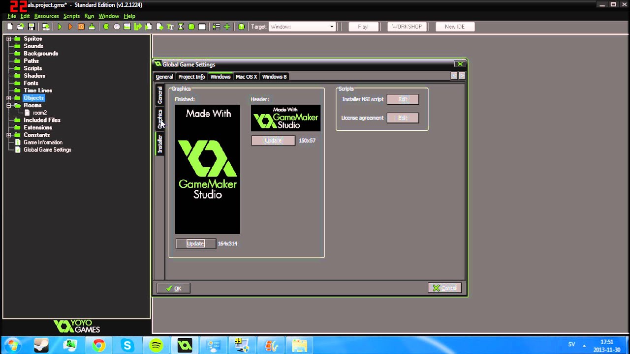
Task: Click the Create Room icon in toolbar
Action: (x=202, y=27)
